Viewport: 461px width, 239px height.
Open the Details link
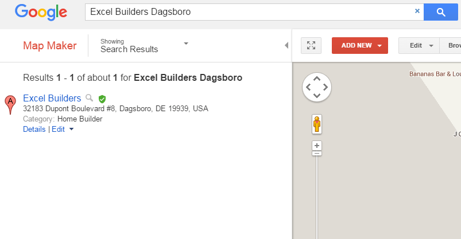[34, 130]
